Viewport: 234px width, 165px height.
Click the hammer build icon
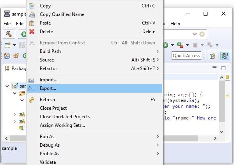tap(9, 34)
